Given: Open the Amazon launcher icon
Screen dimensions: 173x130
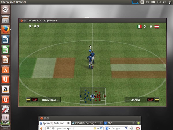Looking at the screenshot, I should tap(5, 89).
